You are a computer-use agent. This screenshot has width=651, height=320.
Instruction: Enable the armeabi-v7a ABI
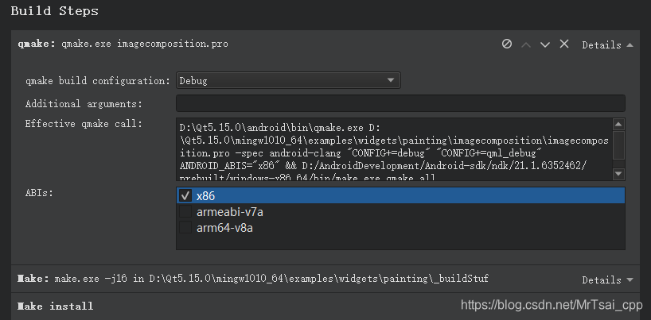(x=185, y=212)
